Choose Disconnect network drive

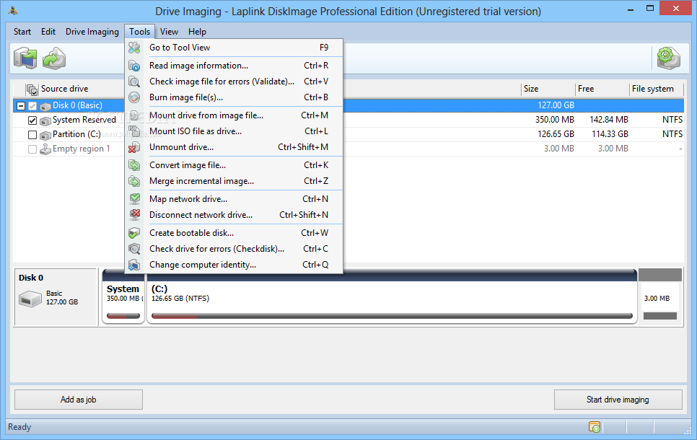pos(234,215)
